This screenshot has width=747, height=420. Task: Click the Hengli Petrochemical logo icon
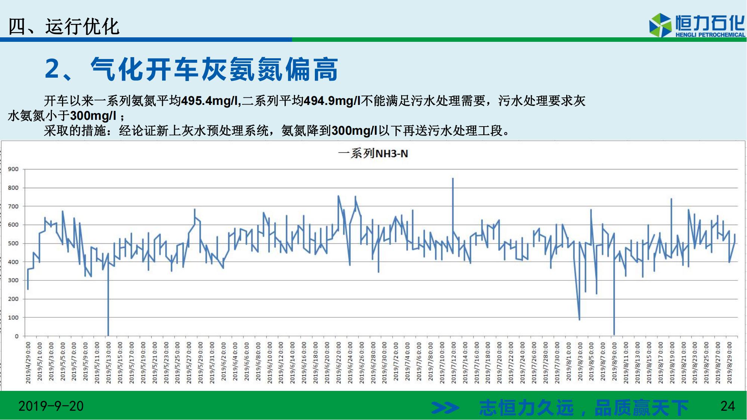pyautogui.click(x=660, y=25)
